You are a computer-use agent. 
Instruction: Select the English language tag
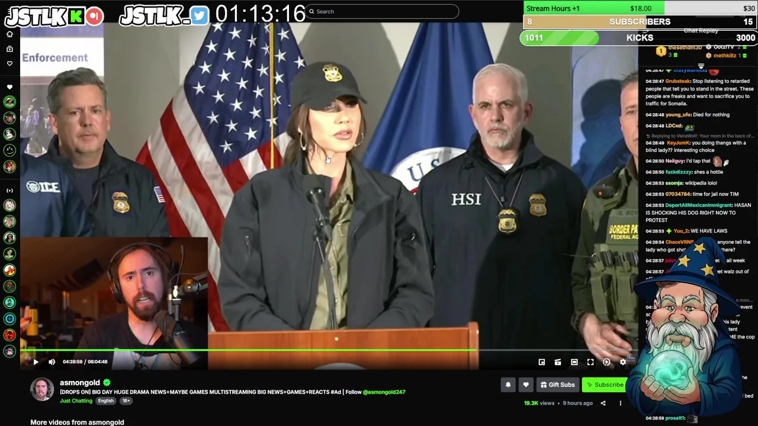(x=106, y=401)
